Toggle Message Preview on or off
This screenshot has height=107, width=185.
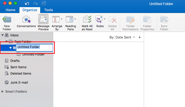click(x=43, y=23)
